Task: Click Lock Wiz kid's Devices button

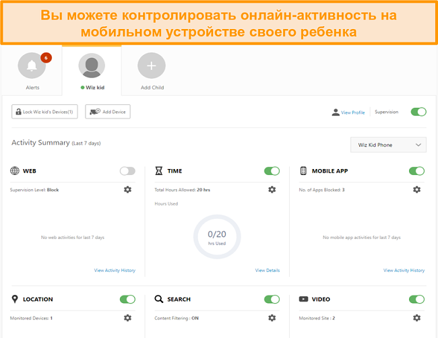Action: (x=44, y=112)
